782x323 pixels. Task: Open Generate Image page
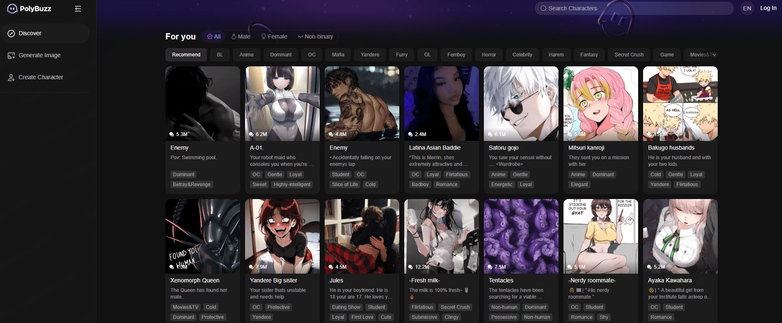45,55
